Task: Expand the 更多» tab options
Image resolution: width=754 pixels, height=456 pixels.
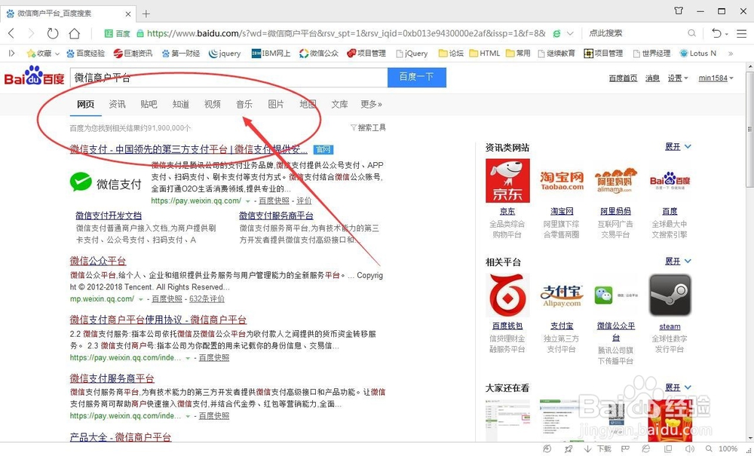Action: (x=371, y=104)
